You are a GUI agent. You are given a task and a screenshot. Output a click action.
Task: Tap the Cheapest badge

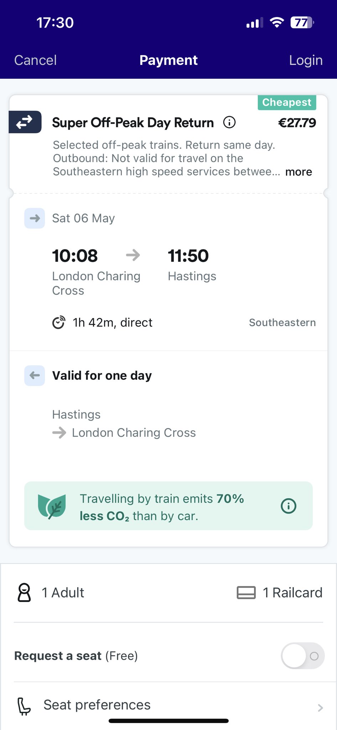287,102
